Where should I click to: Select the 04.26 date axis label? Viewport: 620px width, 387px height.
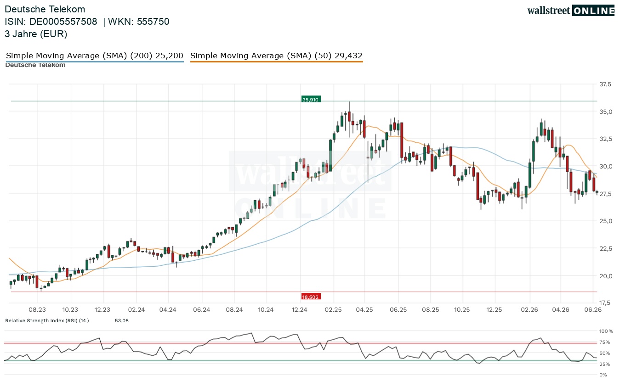[x=560, y=310]
